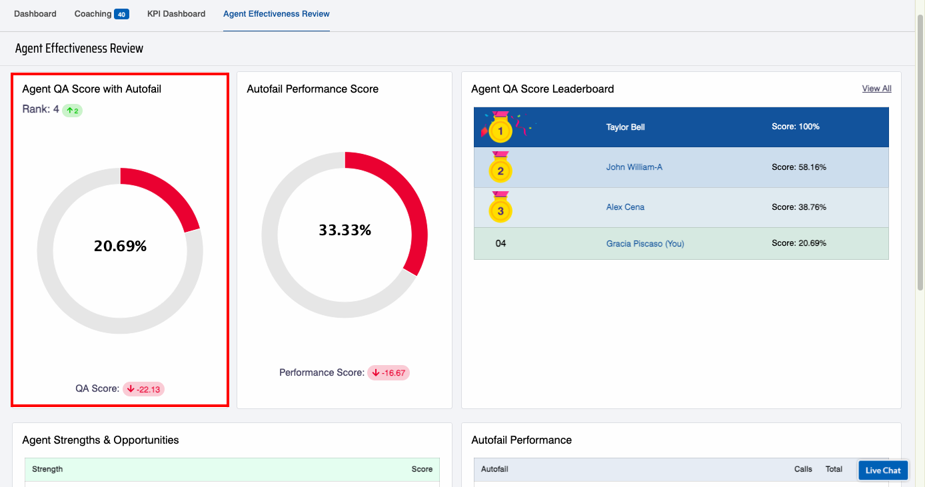
Task: Click the 20.69% QA score donut chart
Action: pyautogui.click(x=120, y=250)
